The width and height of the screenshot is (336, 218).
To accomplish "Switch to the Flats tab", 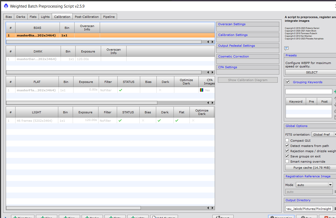I will point(33,17).
